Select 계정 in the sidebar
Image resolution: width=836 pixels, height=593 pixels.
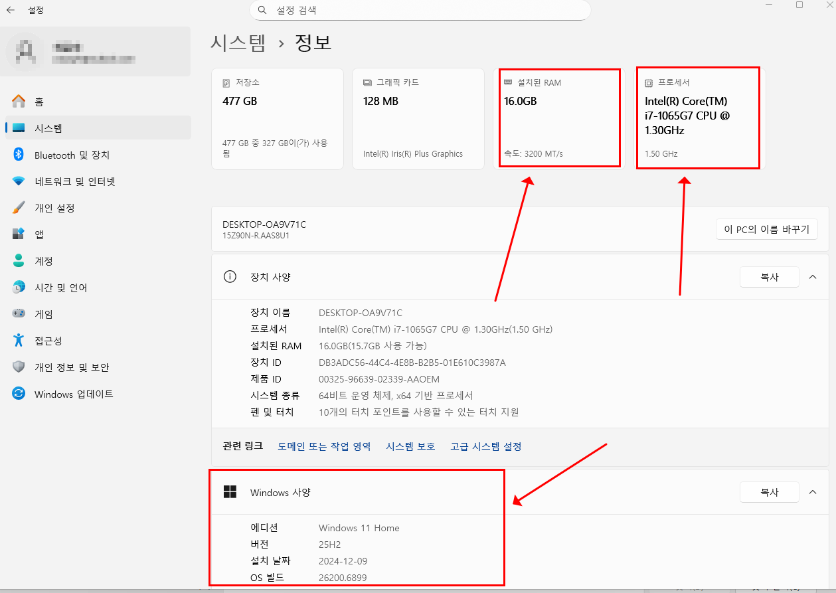(98, 261)
